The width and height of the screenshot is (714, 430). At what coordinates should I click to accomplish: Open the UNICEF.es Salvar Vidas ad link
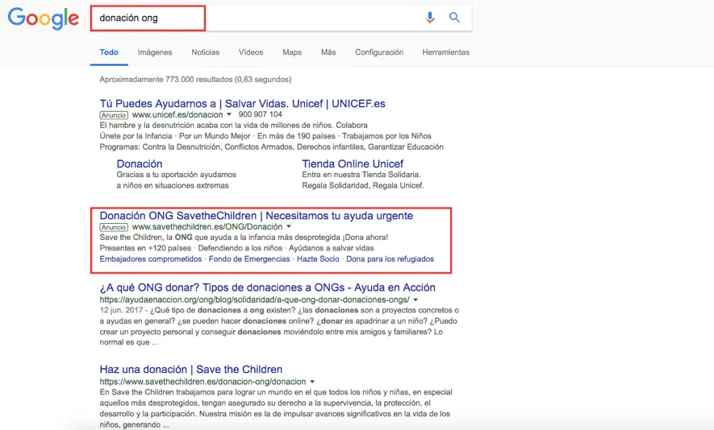tap(242, 104)
